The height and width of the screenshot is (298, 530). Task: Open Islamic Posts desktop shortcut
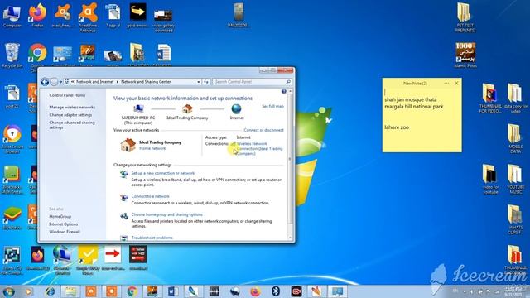[465, 55]
